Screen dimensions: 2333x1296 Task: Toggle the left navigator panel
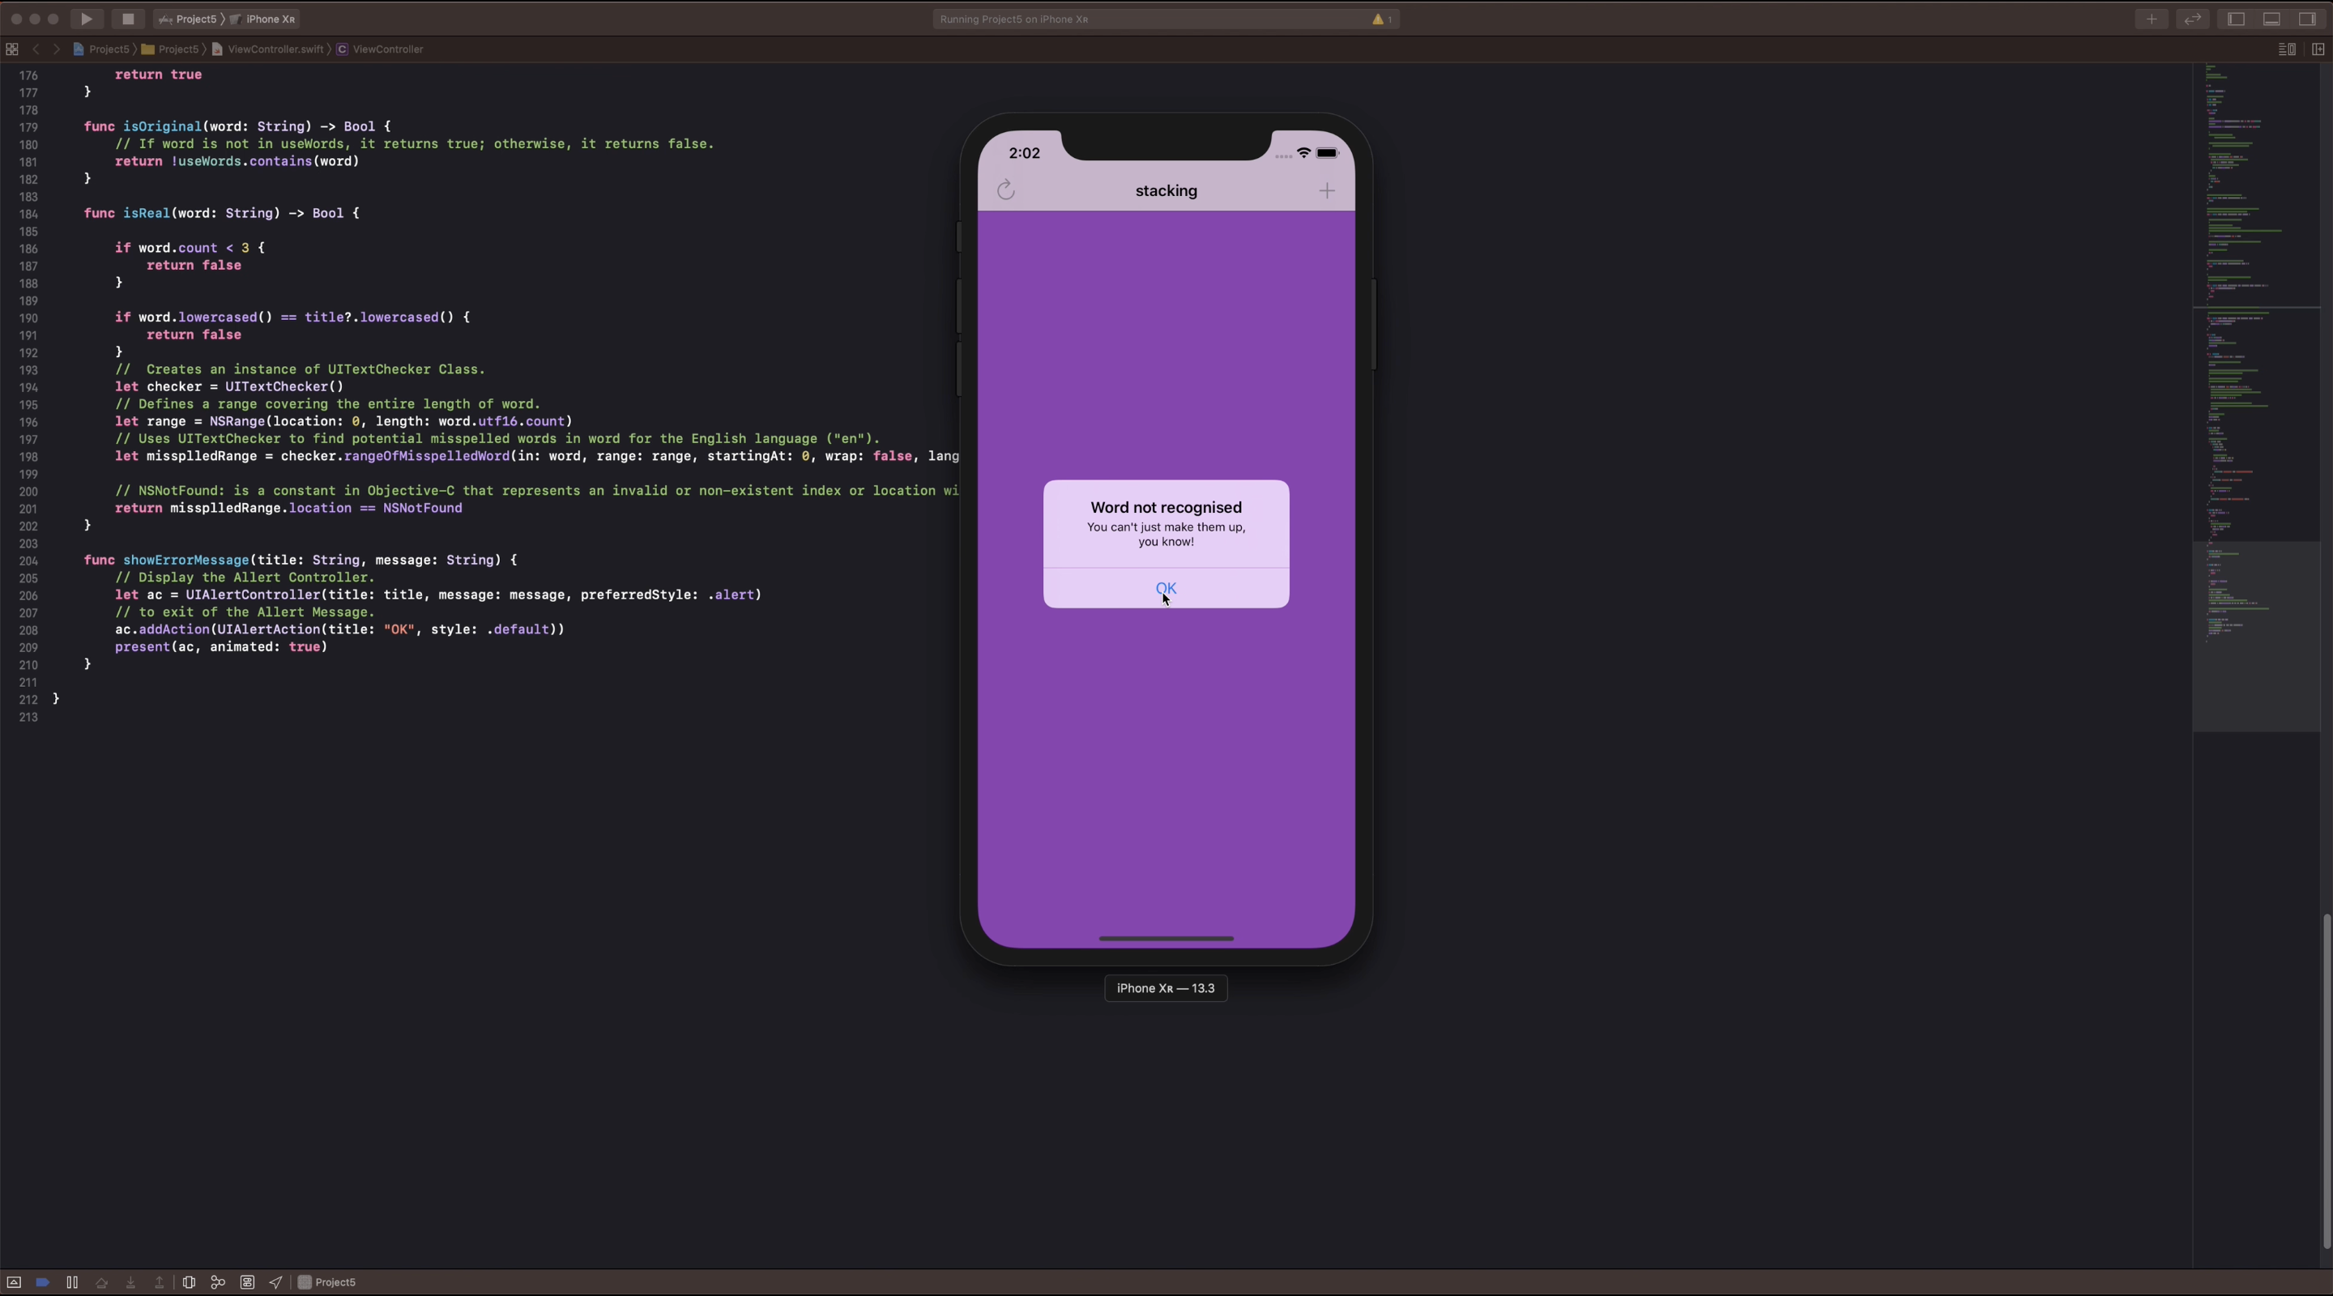pos(2236,19)
